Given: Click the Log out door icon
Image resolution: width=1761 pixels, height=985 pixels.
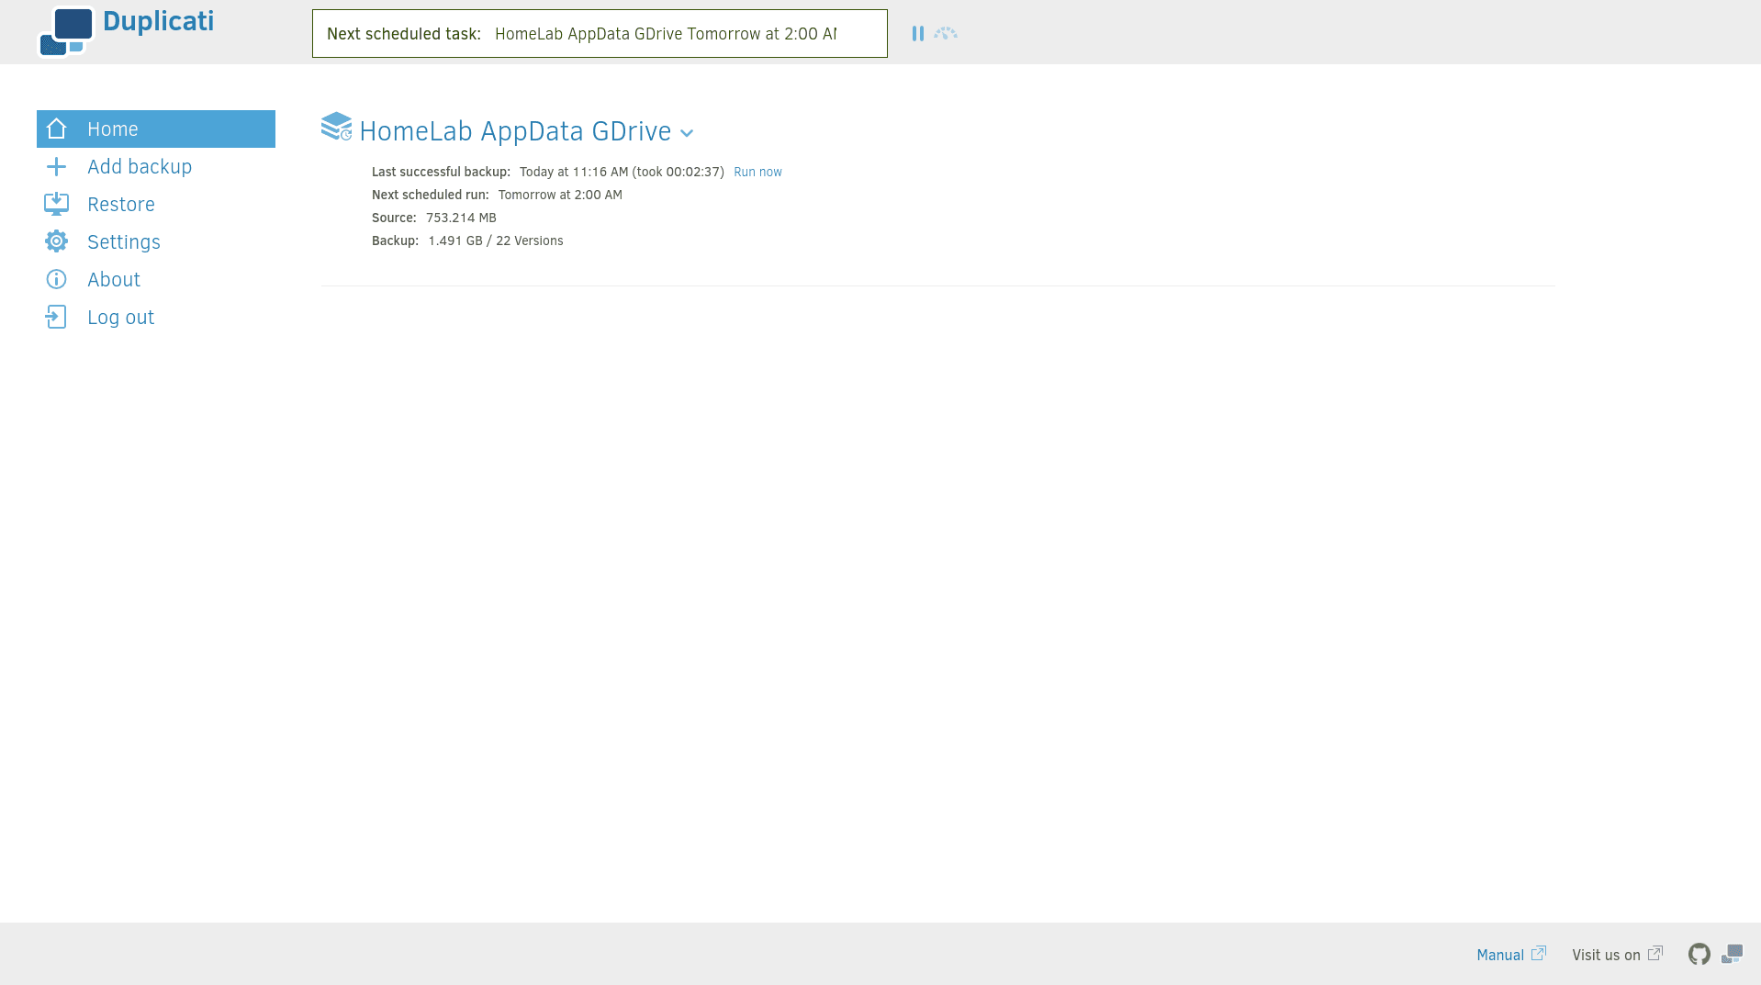Looking at the screenshot, I should [57, 317].
